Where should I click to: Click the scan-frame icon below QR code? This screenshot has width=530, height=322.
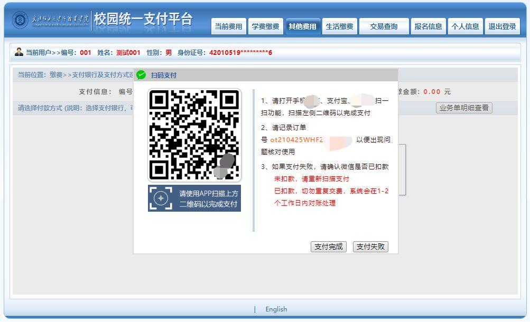point(161,198)
